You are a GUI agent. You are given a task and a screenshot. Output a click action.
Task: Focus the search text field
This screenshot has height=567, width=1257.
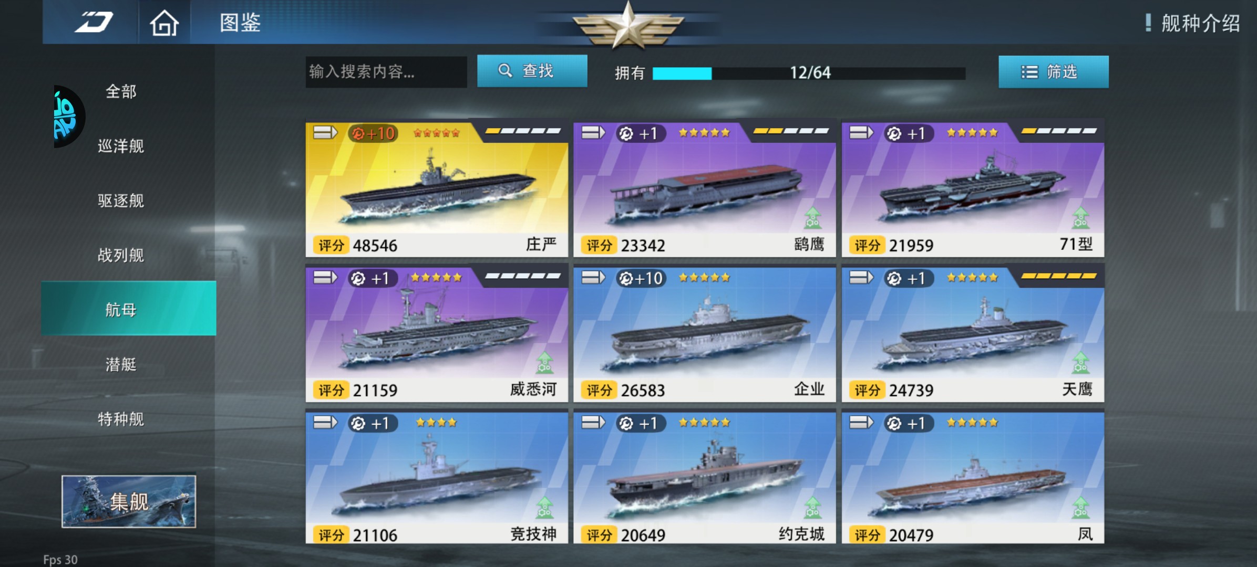click(386, 71)
